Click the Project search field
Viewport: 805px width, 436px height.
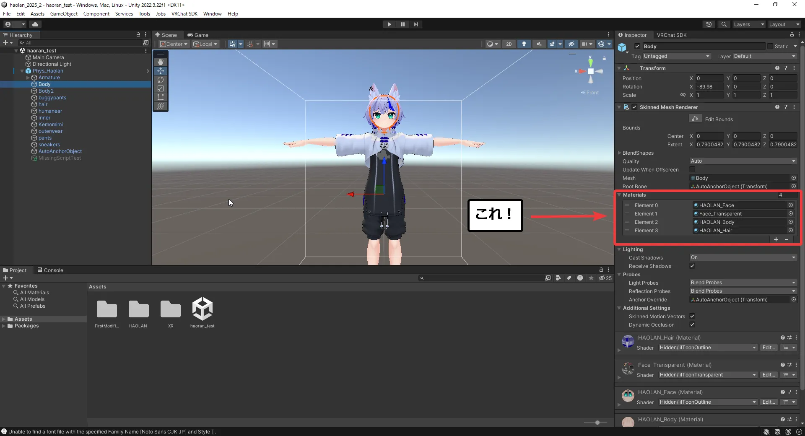coord(481,278)
